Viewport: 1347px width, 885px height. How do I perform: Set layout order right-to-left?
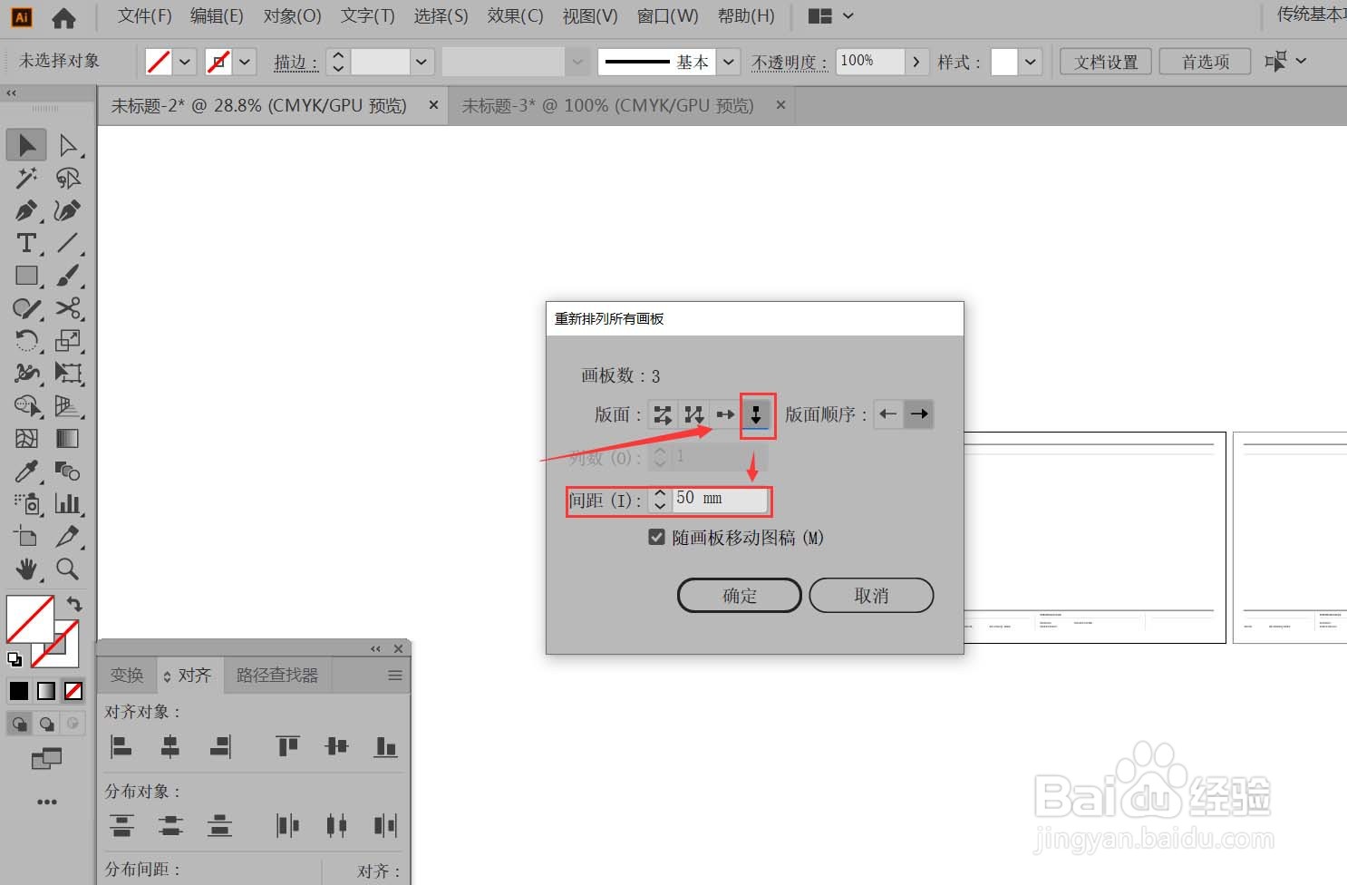coord(888,414)
